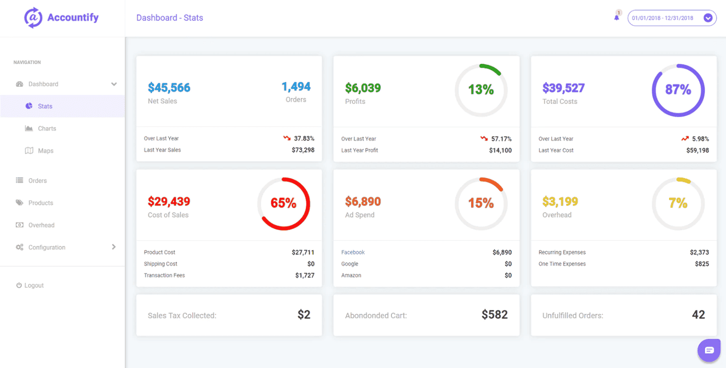
Task: Click the Unfulfilled Orders card
Action: point(623,315)
